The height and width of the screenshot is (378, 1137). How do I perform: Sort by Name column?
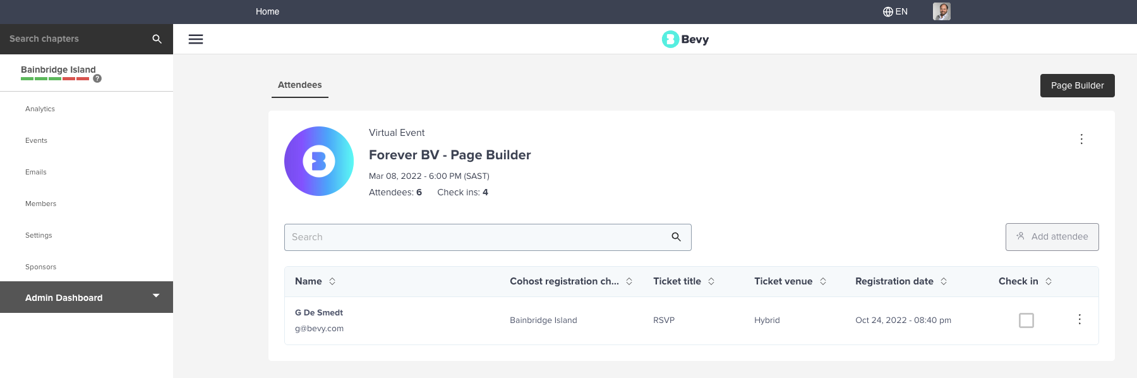click(x=332, y=281)
